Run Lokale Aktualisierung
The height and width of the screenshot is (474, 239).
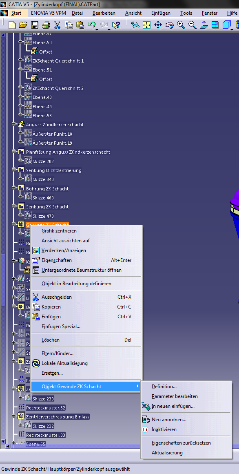click(x=86, y=363)
